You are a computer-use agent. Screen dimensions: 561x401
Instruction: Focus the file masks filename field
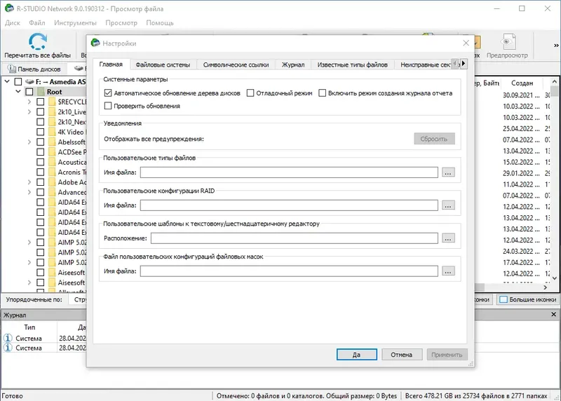289,271
